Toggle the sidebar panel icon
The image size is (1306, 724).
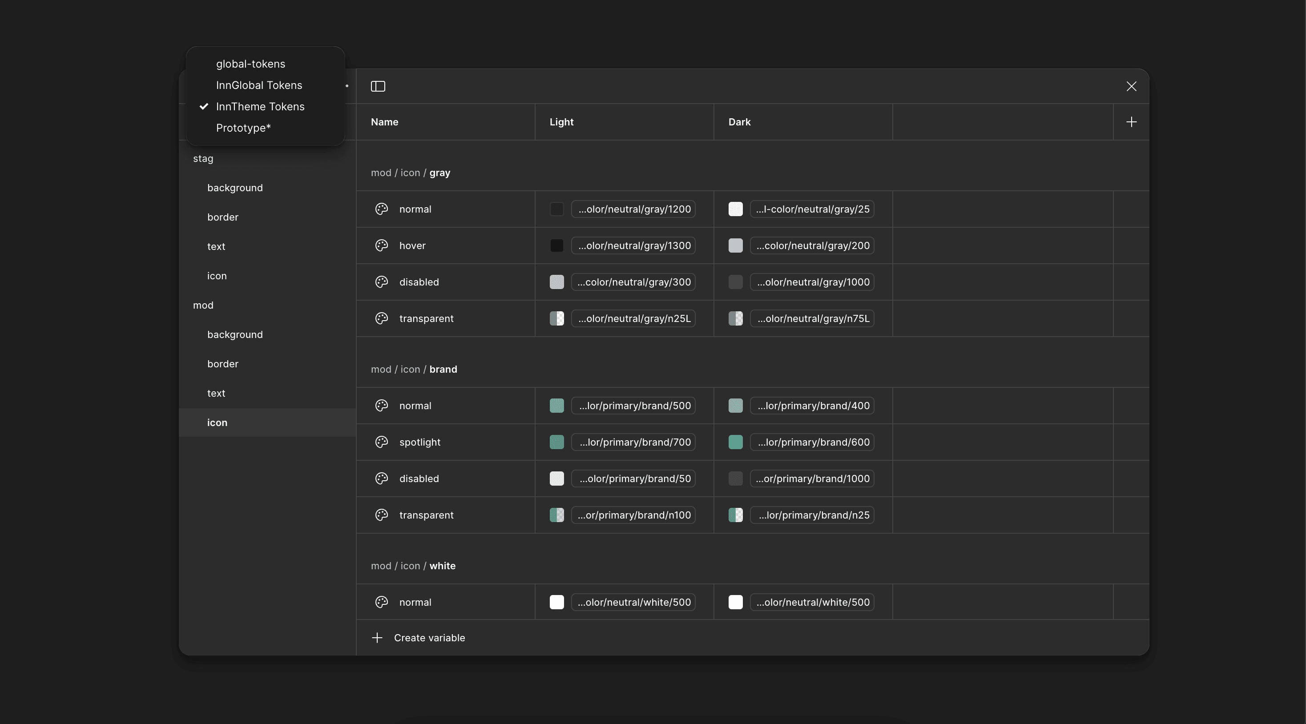pyautogui.click(x=378, y=86)
